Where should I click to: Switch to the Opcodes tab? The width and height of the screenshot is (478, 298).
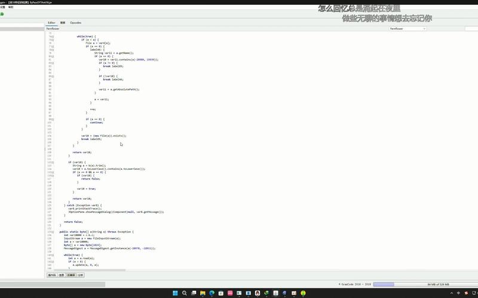coord(75,23)
